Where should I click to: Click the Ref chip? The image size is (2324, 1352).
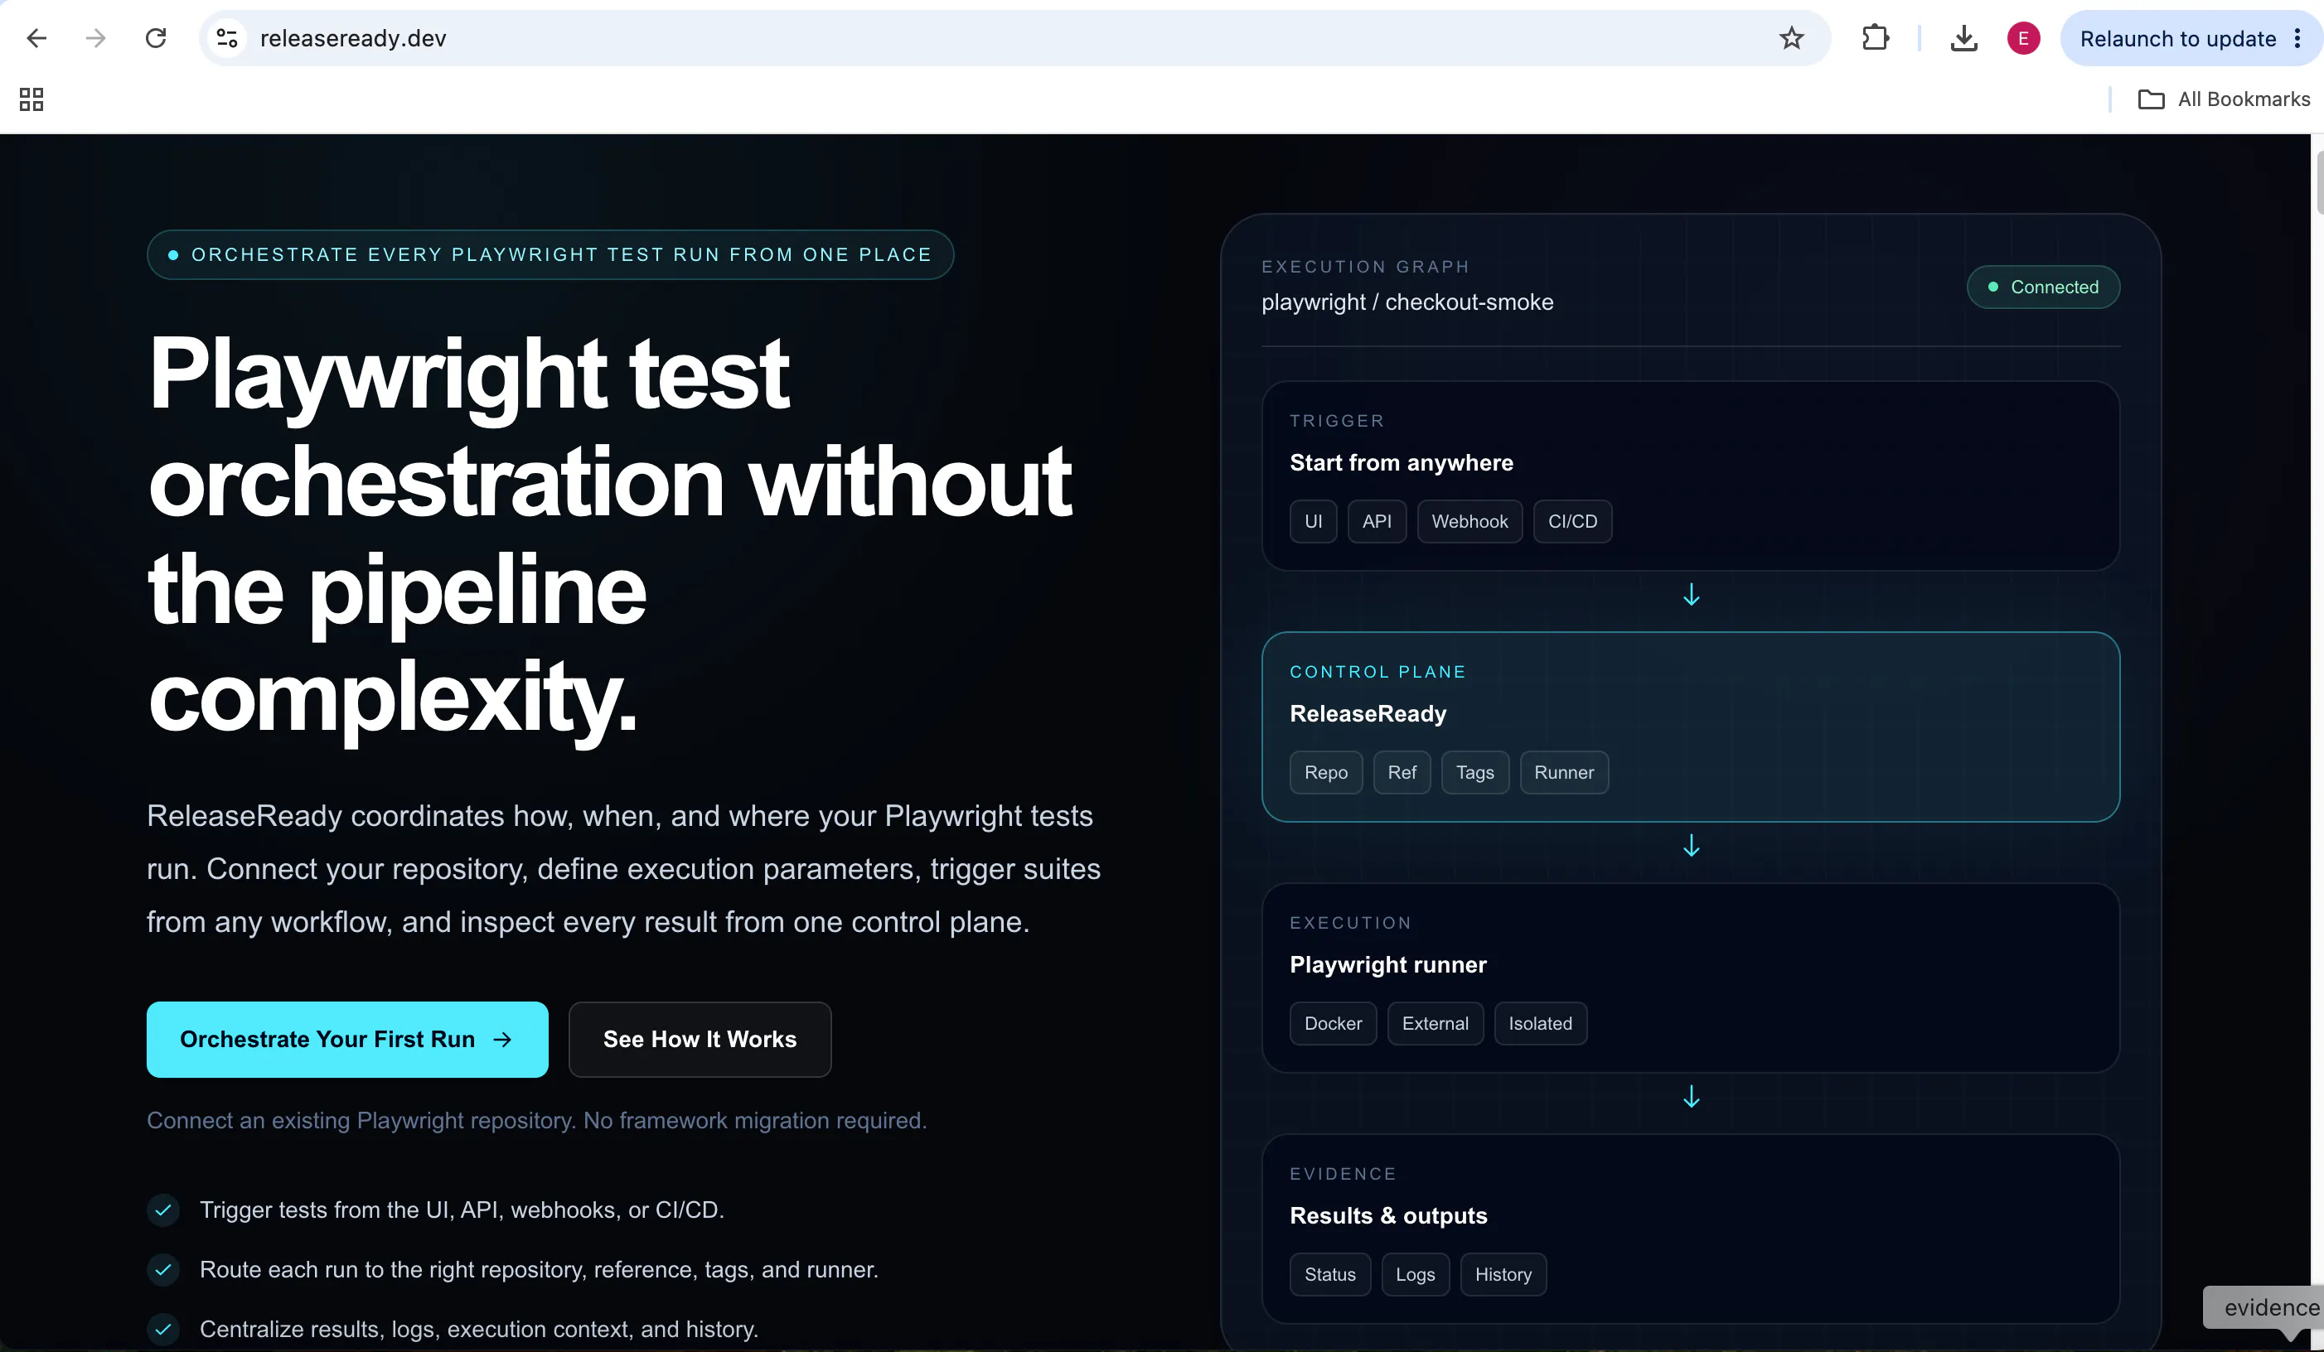(x=1402, y=772)
